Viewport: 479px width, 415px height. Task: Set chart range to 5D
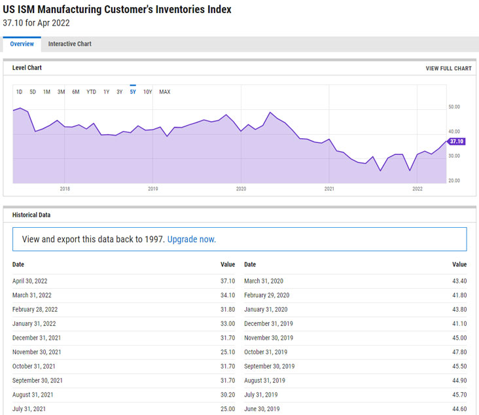point(33,92)
